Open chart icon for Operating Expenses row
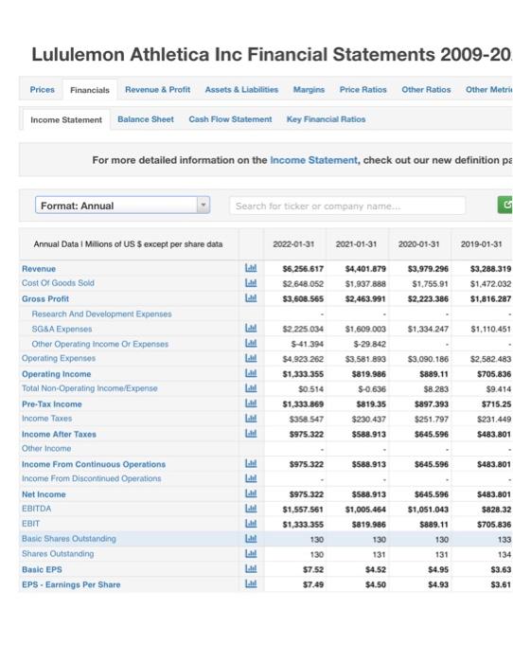 click(251, 358)
